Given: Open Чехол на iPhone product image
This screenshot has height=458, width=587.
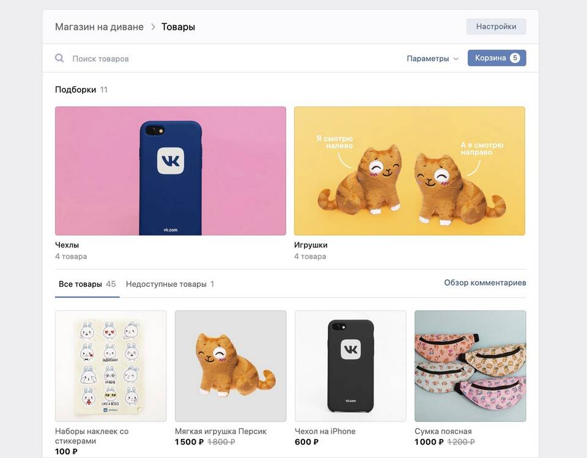Looking at the screenshot, I should click(350, 366).
